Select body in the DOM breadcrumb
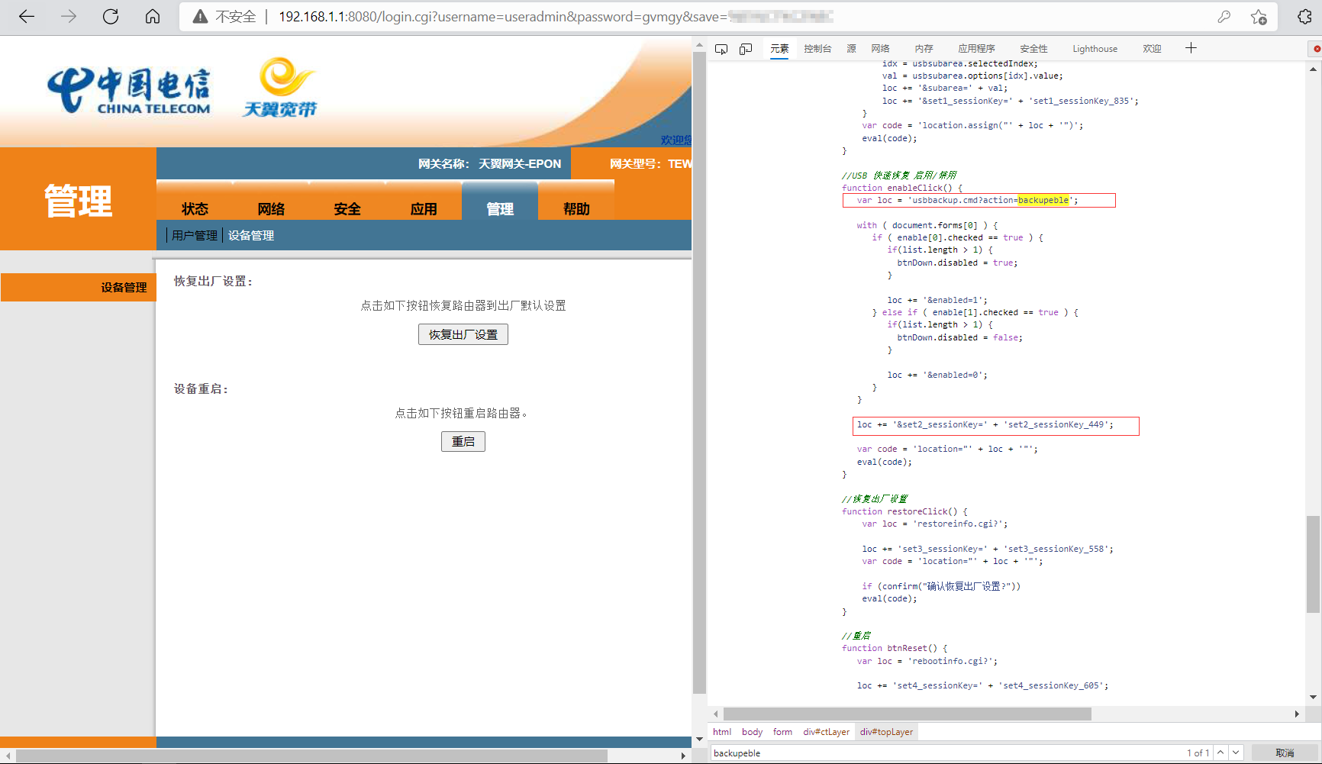The height and width of the screenshot is (764, 1322). point(752,732)
